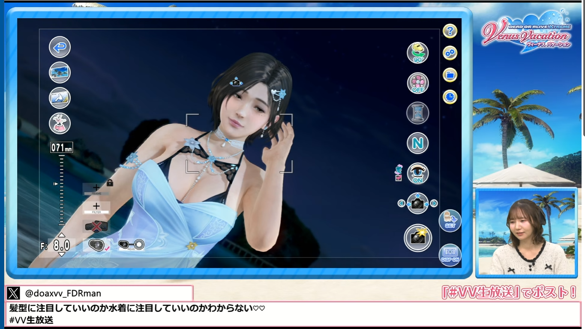Open the swimsuit outfit change icon
This screenshot has width=585, height=329.
pos(60,123)
